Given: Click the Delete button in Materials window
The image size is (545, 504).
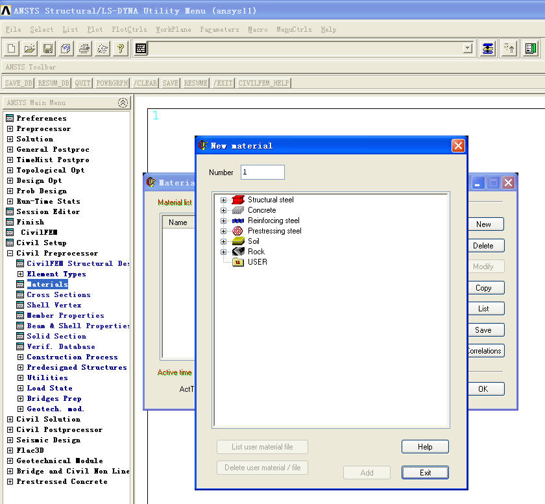Looking at the screenshot, I should pyautogui.click(x=485, y=246).
